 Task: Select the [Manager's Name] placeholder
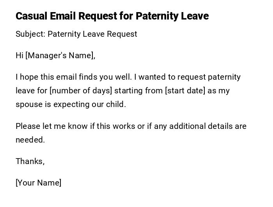[x=60, y=55]
